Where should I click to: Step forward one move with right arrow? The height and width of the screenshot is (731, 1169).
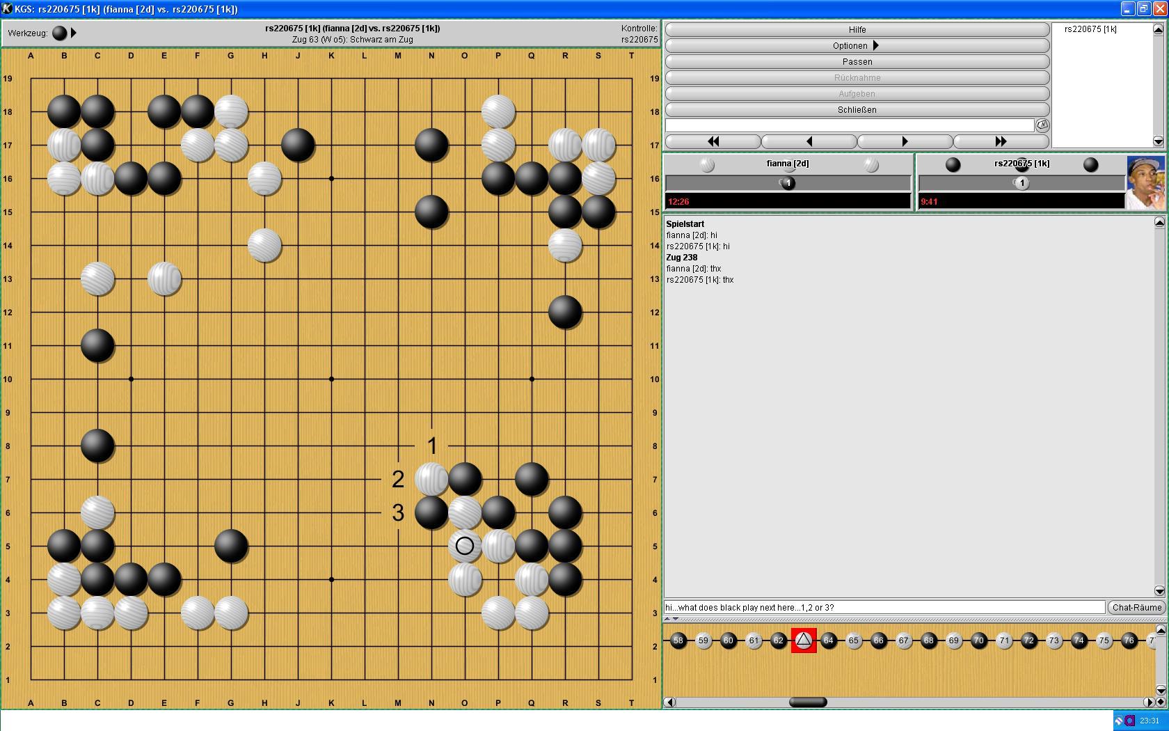click(x=905, y=141)
